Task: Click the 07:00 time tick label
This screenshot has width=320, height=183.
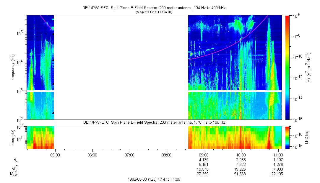Action: (x=129, y=155)
